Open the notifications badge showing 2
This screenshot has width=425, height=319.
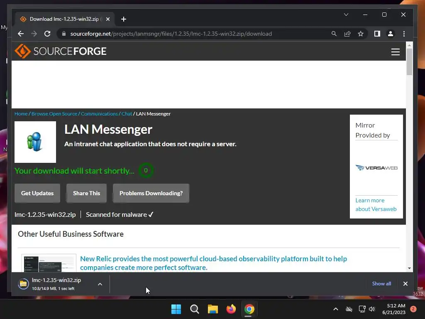(x=413, y=309)
